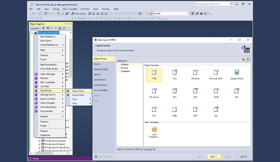Select Properties in the database context menu

coord(50,135)
